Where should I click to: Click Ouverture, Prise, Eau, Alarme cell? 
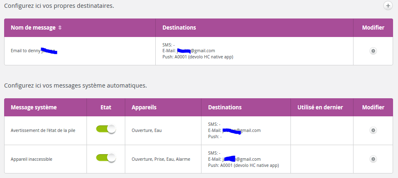click(x=161, y=159)
